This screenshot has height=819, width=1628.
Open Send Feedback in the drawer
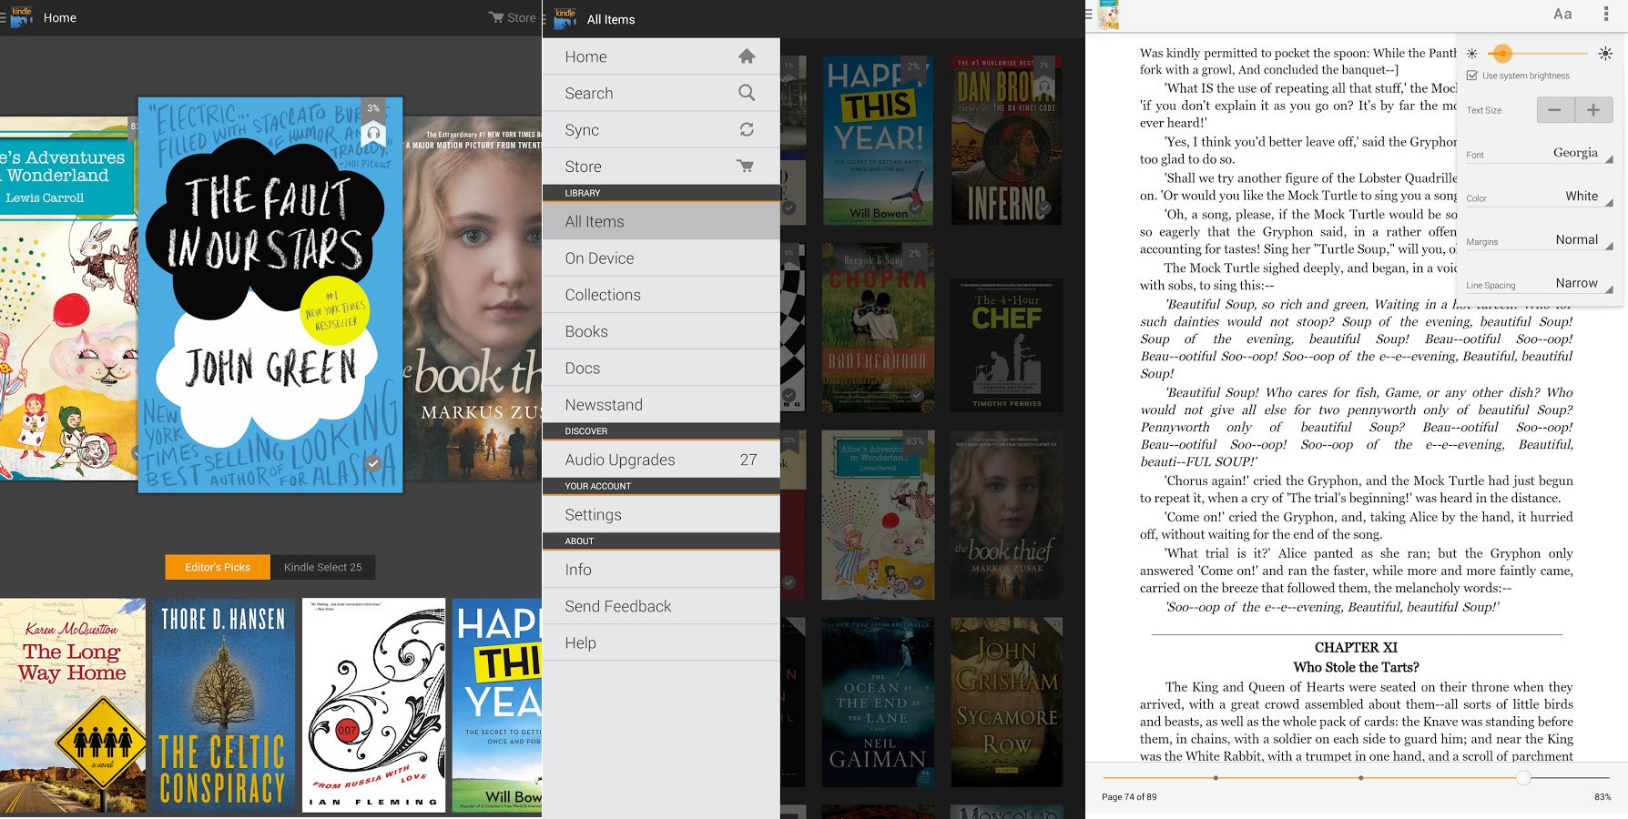(x=661, y=606)
